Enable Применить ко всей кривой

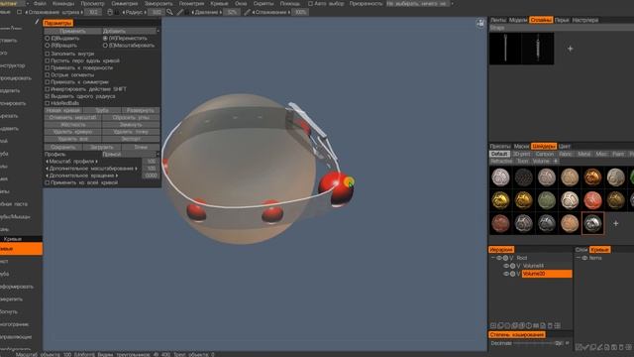48,182
